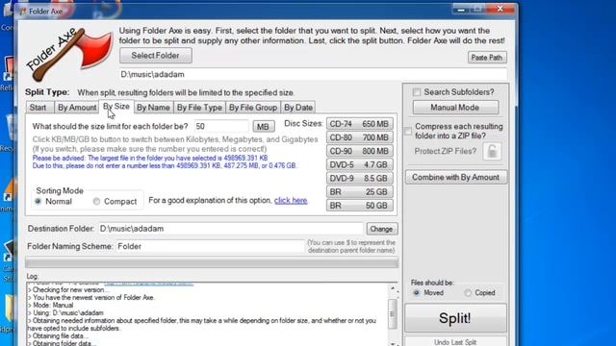Toggle the MB unit button
The width and height of the screenshot is (616, 346).
tap(263, 127)
